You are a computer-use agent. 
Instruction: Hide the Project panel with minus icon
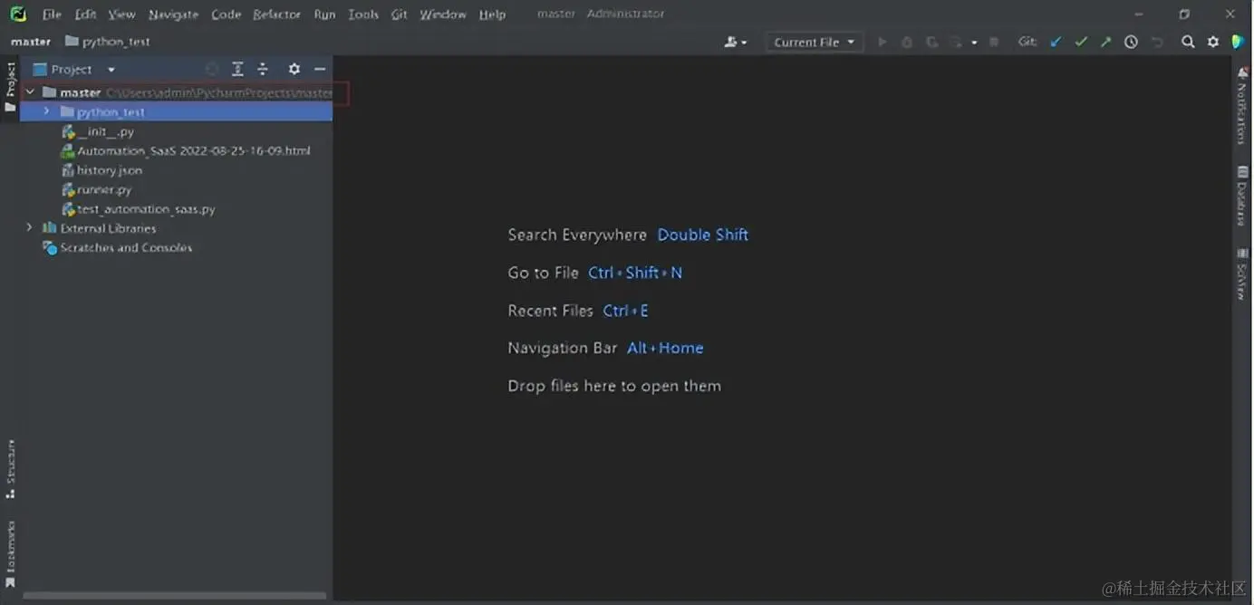pos(320,69)
